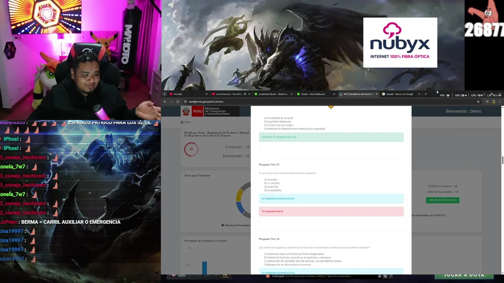This screenshot has width=504, height=283.
Task: Click the Inicio navigation link
Action: 186,122
